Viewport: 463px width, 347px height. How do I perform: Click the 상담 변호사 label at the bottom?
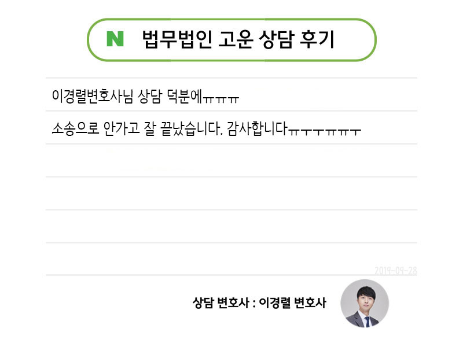220,302
